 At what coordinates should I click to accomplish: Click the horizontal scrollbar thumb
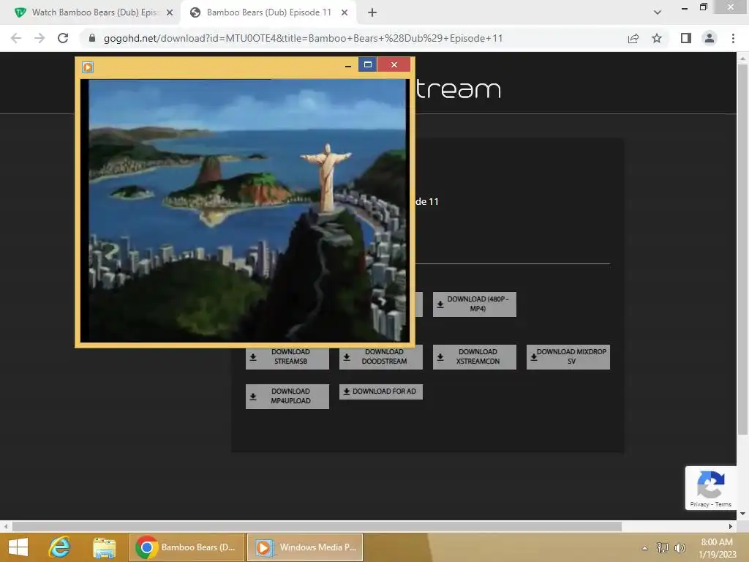pyautogui.click(x=317, y=526)
